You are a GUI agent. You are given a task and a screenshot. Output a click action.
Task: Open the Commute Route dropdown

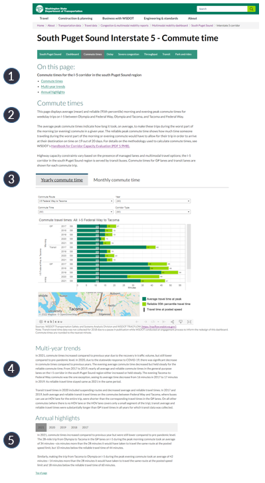click(x=76, y=201)
